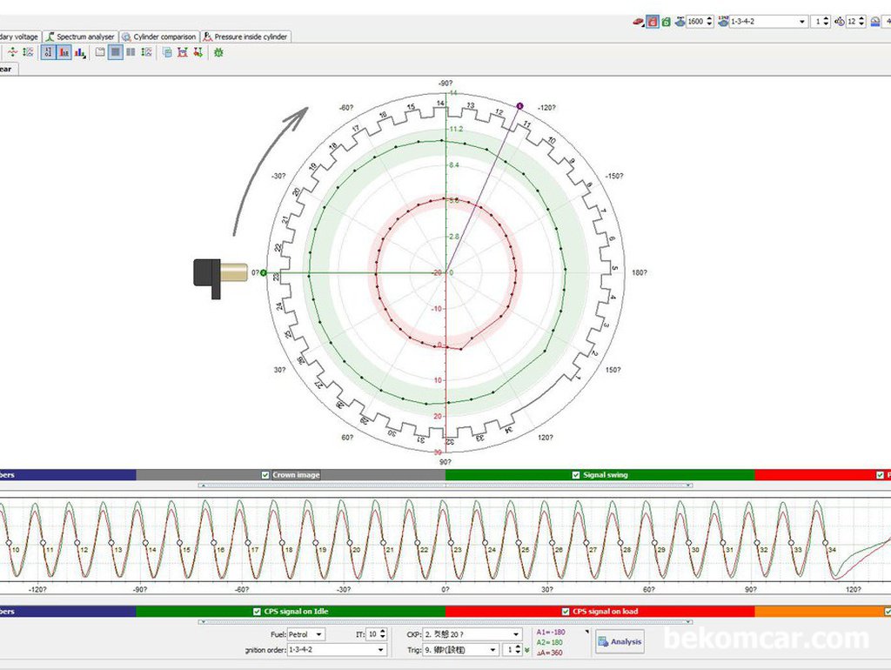
Task: Click the multicolor bar chart toolbar icon
Action: pos(80,52)
